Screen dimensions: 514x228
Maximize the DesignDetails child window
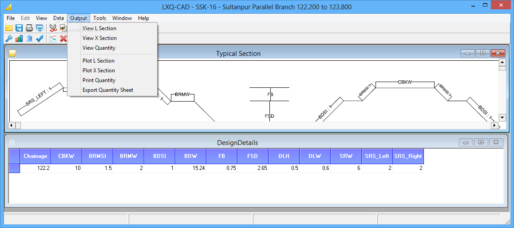481,142
